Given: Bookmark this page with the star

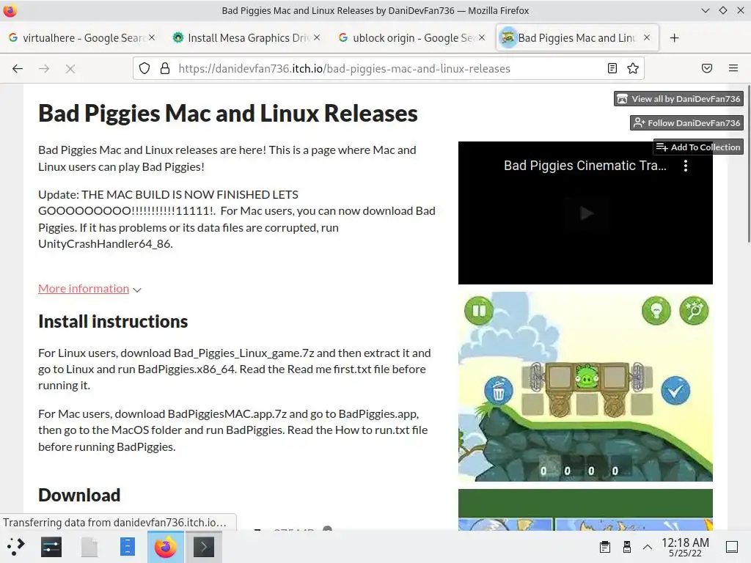Looking at the screenshot, I should [633, 68].
